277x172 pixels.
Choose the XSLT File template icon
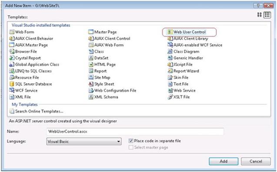coord(170,97)
